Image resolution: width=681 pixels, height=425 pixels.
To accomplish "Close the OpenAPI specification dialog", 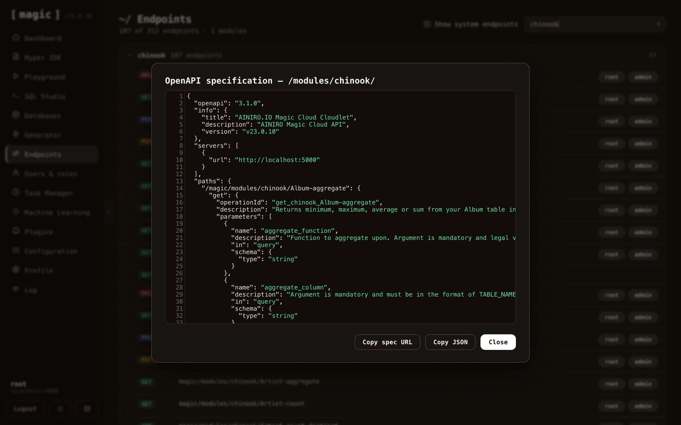I will pyautogui.click(x=498, y=342).
